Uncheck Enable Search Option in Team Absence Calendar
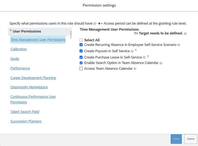Image resolution: width=198 pixels, height=146 pixels. pyautogui.click(x=81, y=63)
